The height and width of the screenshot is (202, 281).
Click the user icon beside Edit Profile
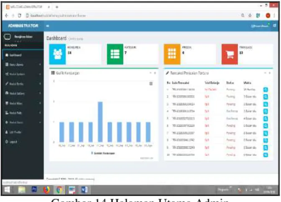(7, 132)
